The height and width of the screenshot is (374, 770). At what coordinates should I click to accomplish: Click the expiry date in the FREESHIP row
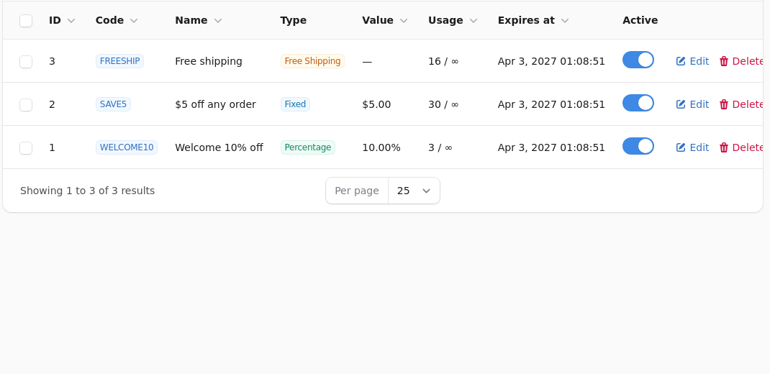(551, 61)
